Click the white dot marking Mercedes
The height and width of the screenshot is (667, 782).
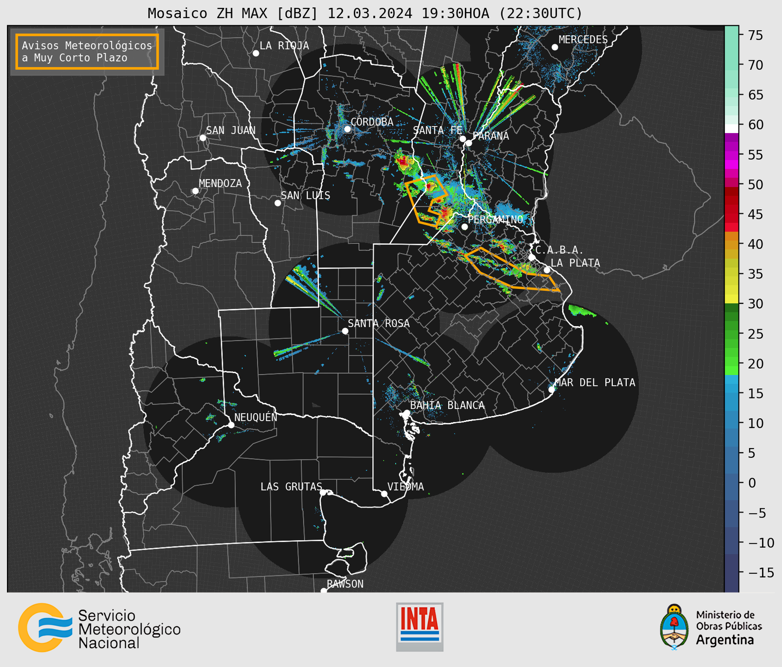(555, 47)
